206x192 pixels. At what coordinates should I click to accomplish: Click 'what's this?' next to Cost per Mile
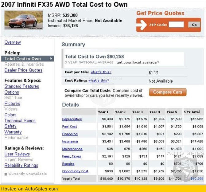tap(101, 72)
